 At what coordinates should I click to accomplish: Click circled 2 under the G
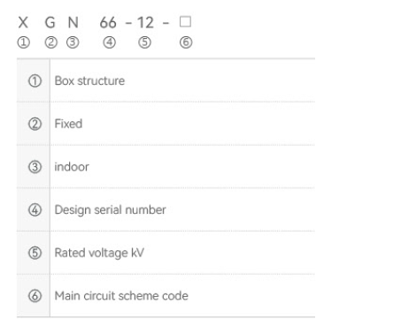point(50,42)
